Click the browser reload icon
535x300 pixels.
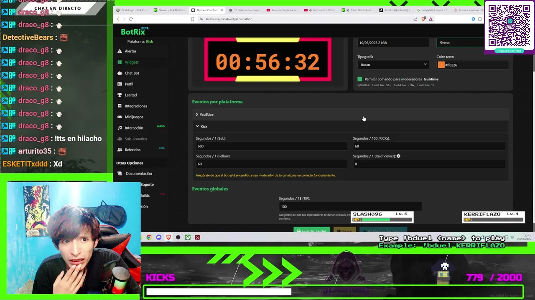point(131,19)
